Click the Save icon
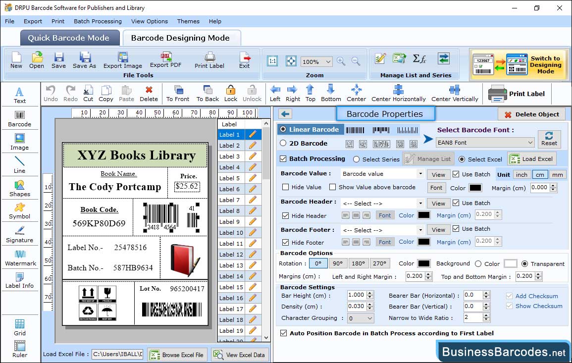Screen dimensions: 572x363 (59, 60)
